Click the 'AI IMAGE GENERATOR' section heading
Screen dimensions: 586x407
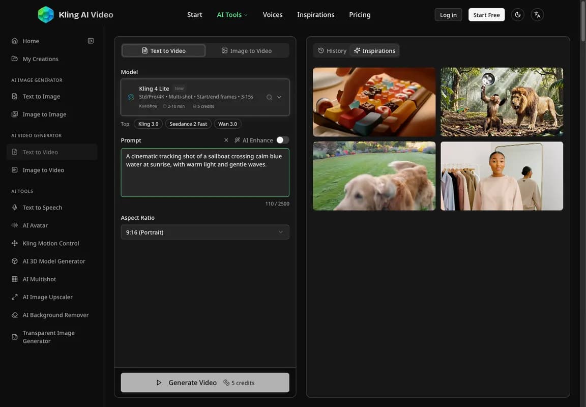click(37, 80)
